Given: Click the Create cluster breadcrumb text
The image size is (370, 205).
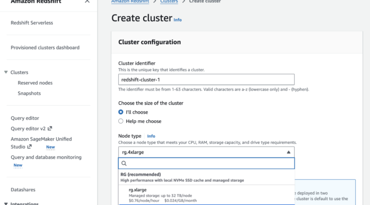Looking at the screenshot, I should click(205, 1).
